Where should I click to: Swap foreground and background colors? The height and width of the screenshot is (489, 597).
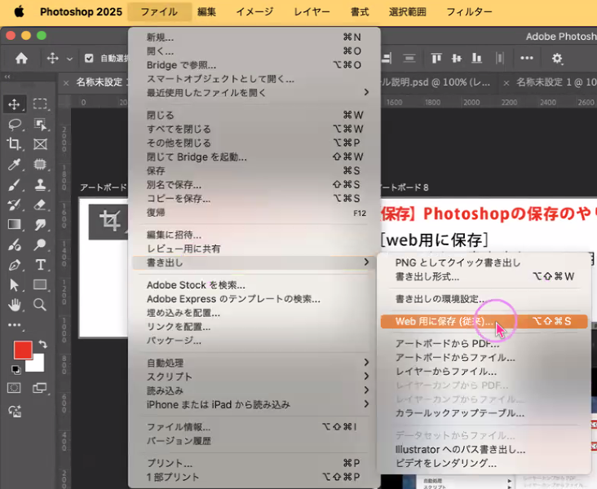click(42, 345)
